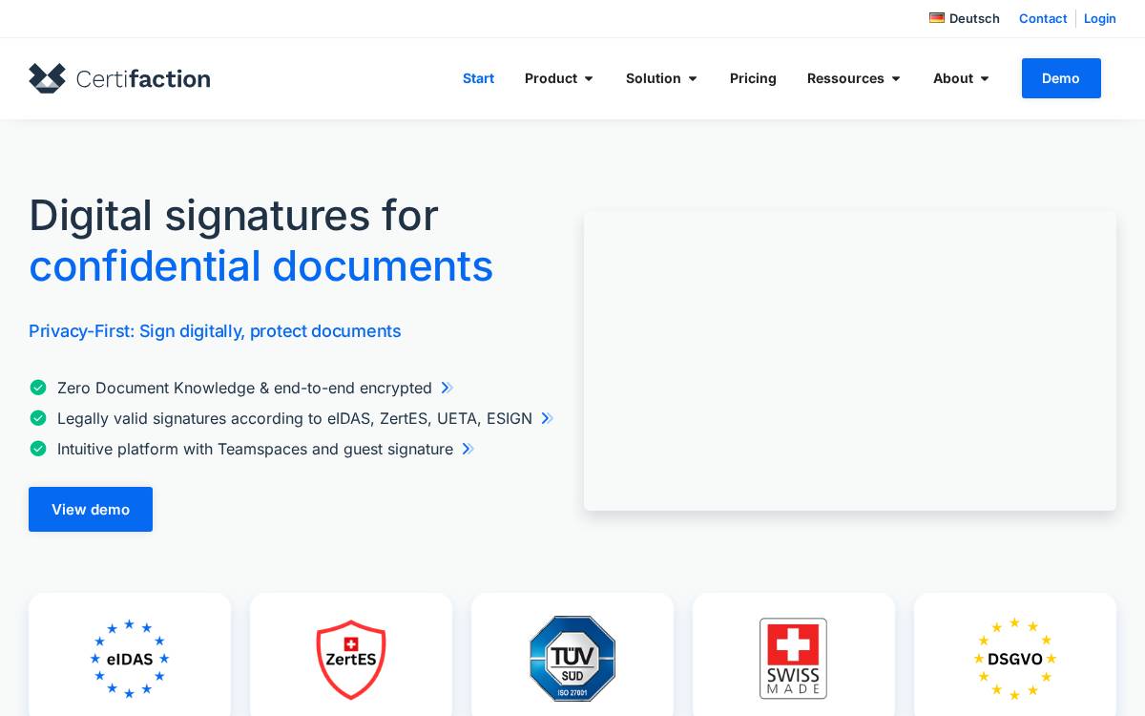Screen dimensions: 1145x716
Task: Click the confidential documents headline
Action: [x=260, y=265]
